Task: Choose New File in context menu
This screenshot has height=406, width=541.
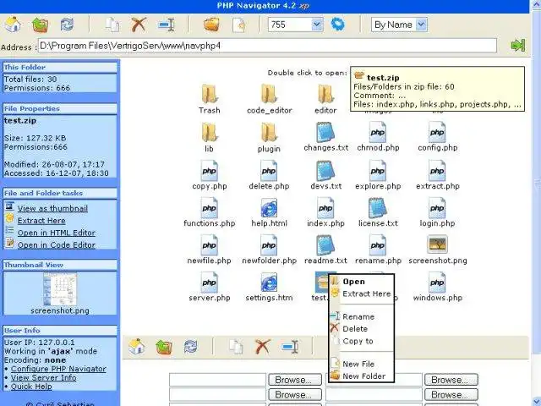Action: click(x=358, y=364)
